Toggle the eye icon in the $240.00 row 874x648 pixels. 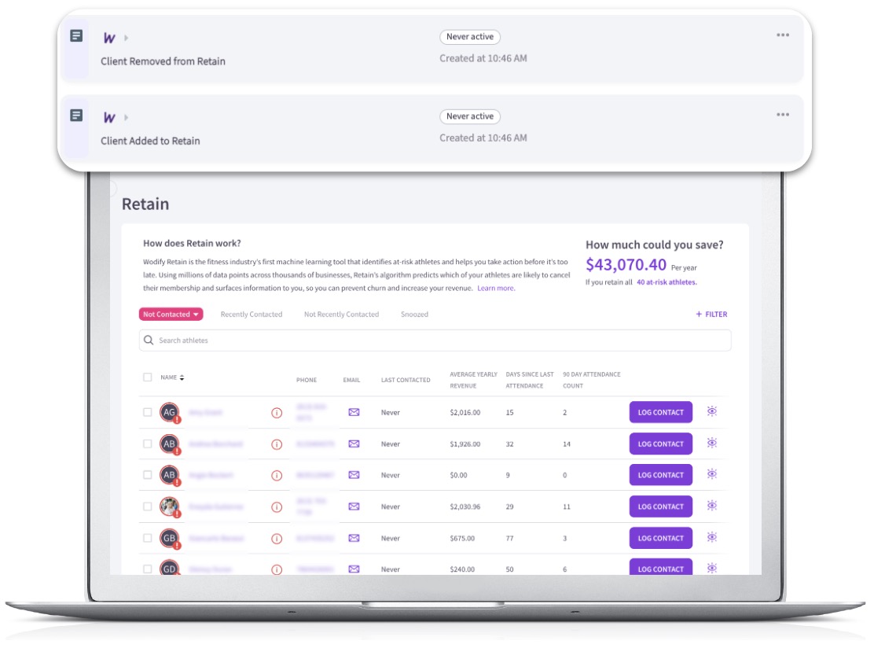[x=712, y=569]
